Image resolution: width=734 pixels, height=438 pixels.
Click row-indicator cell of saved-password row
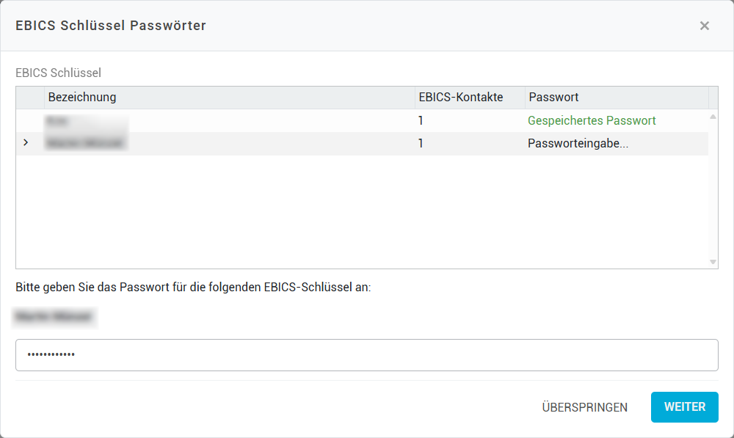click(30, 120)
